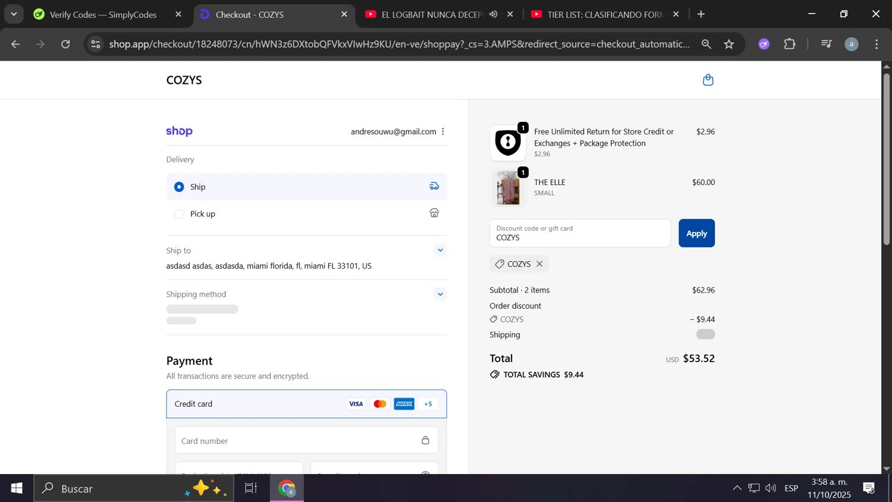Mute the audio-playing YouTube tab speaker icon
The width and height of the screenshot is (892, 502).
(494, 14)
